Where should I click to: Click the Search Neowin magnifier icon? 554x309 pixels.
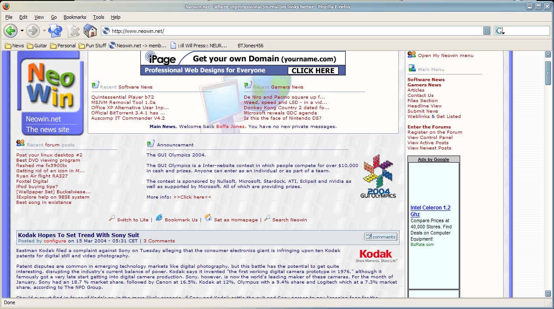[x=267, y=218]
